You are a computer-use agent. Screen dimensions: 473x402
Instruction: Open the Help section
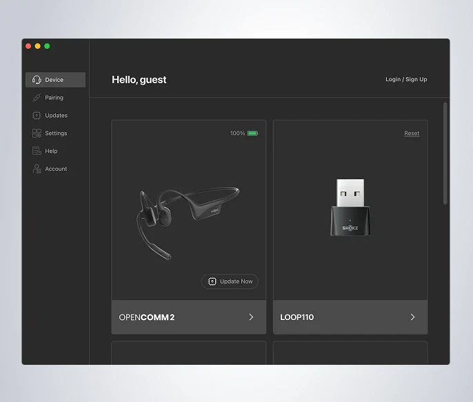click(51, 151)
